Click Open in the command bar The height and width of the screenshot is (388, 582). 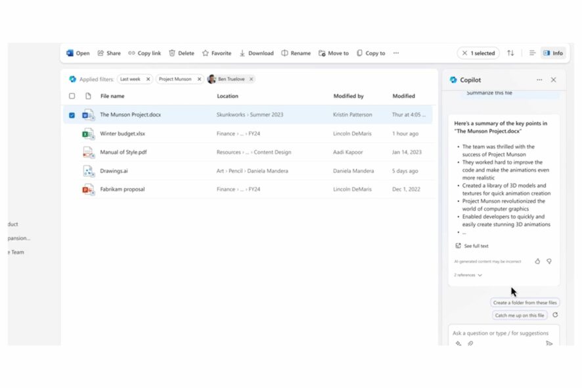tap(78, 53)
